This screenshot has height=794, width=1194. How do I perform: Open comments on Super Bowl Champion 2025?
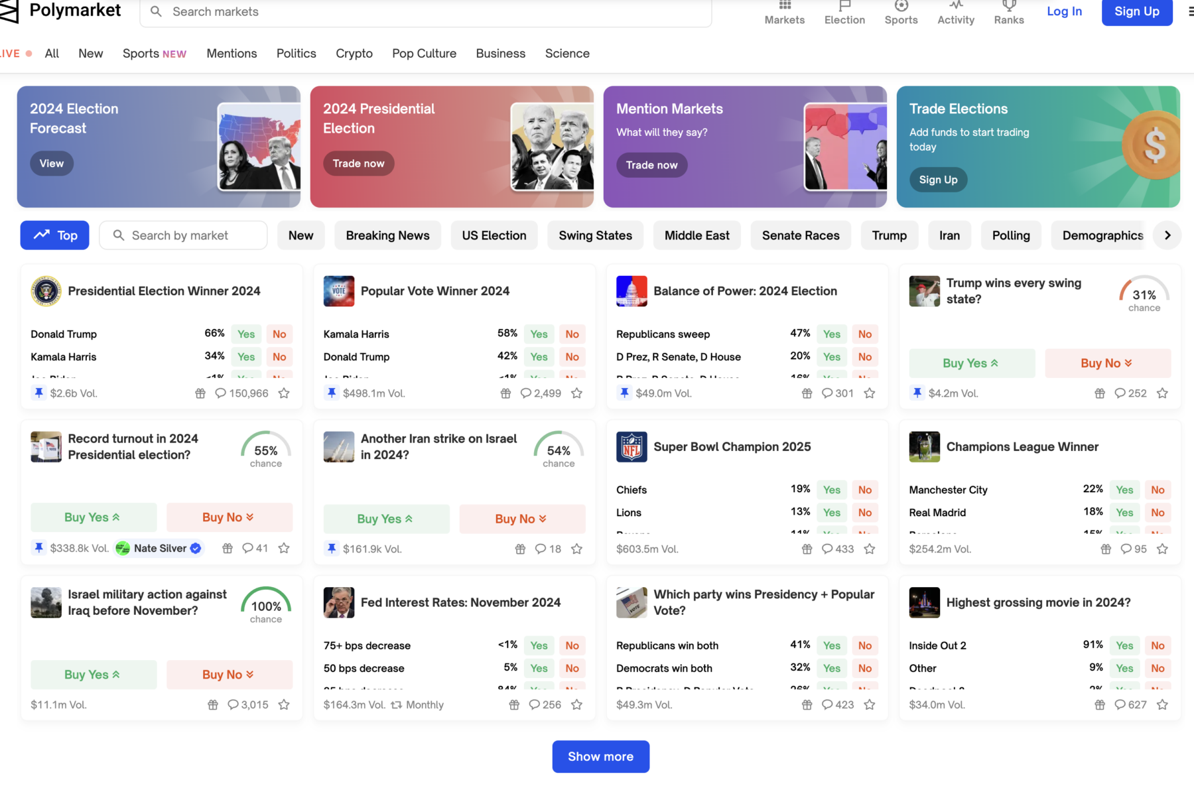coord(837,549)
